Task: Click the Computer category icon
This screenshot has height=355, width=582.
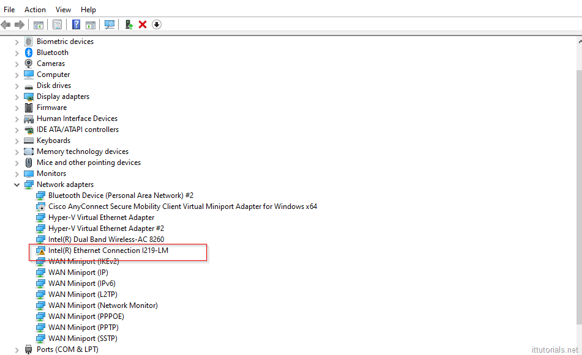Action: (x=29, y=75)
